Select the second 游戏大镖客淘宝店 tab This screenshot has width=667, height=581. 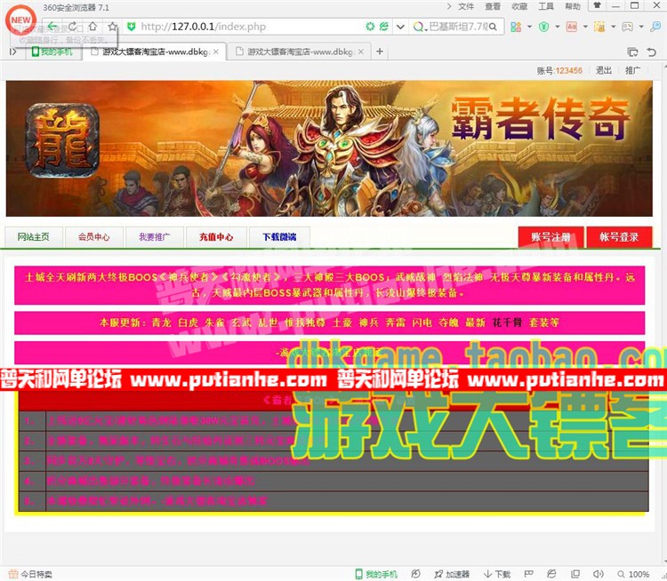(299, 52)
